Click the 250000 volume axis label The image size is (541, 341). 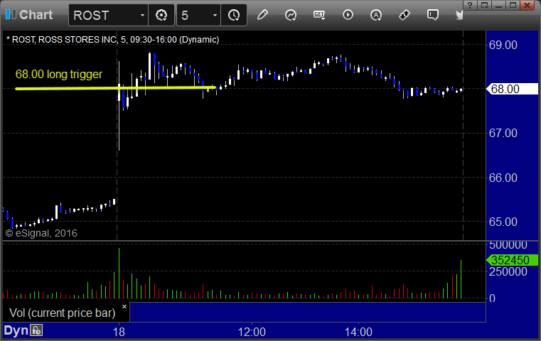508,271
